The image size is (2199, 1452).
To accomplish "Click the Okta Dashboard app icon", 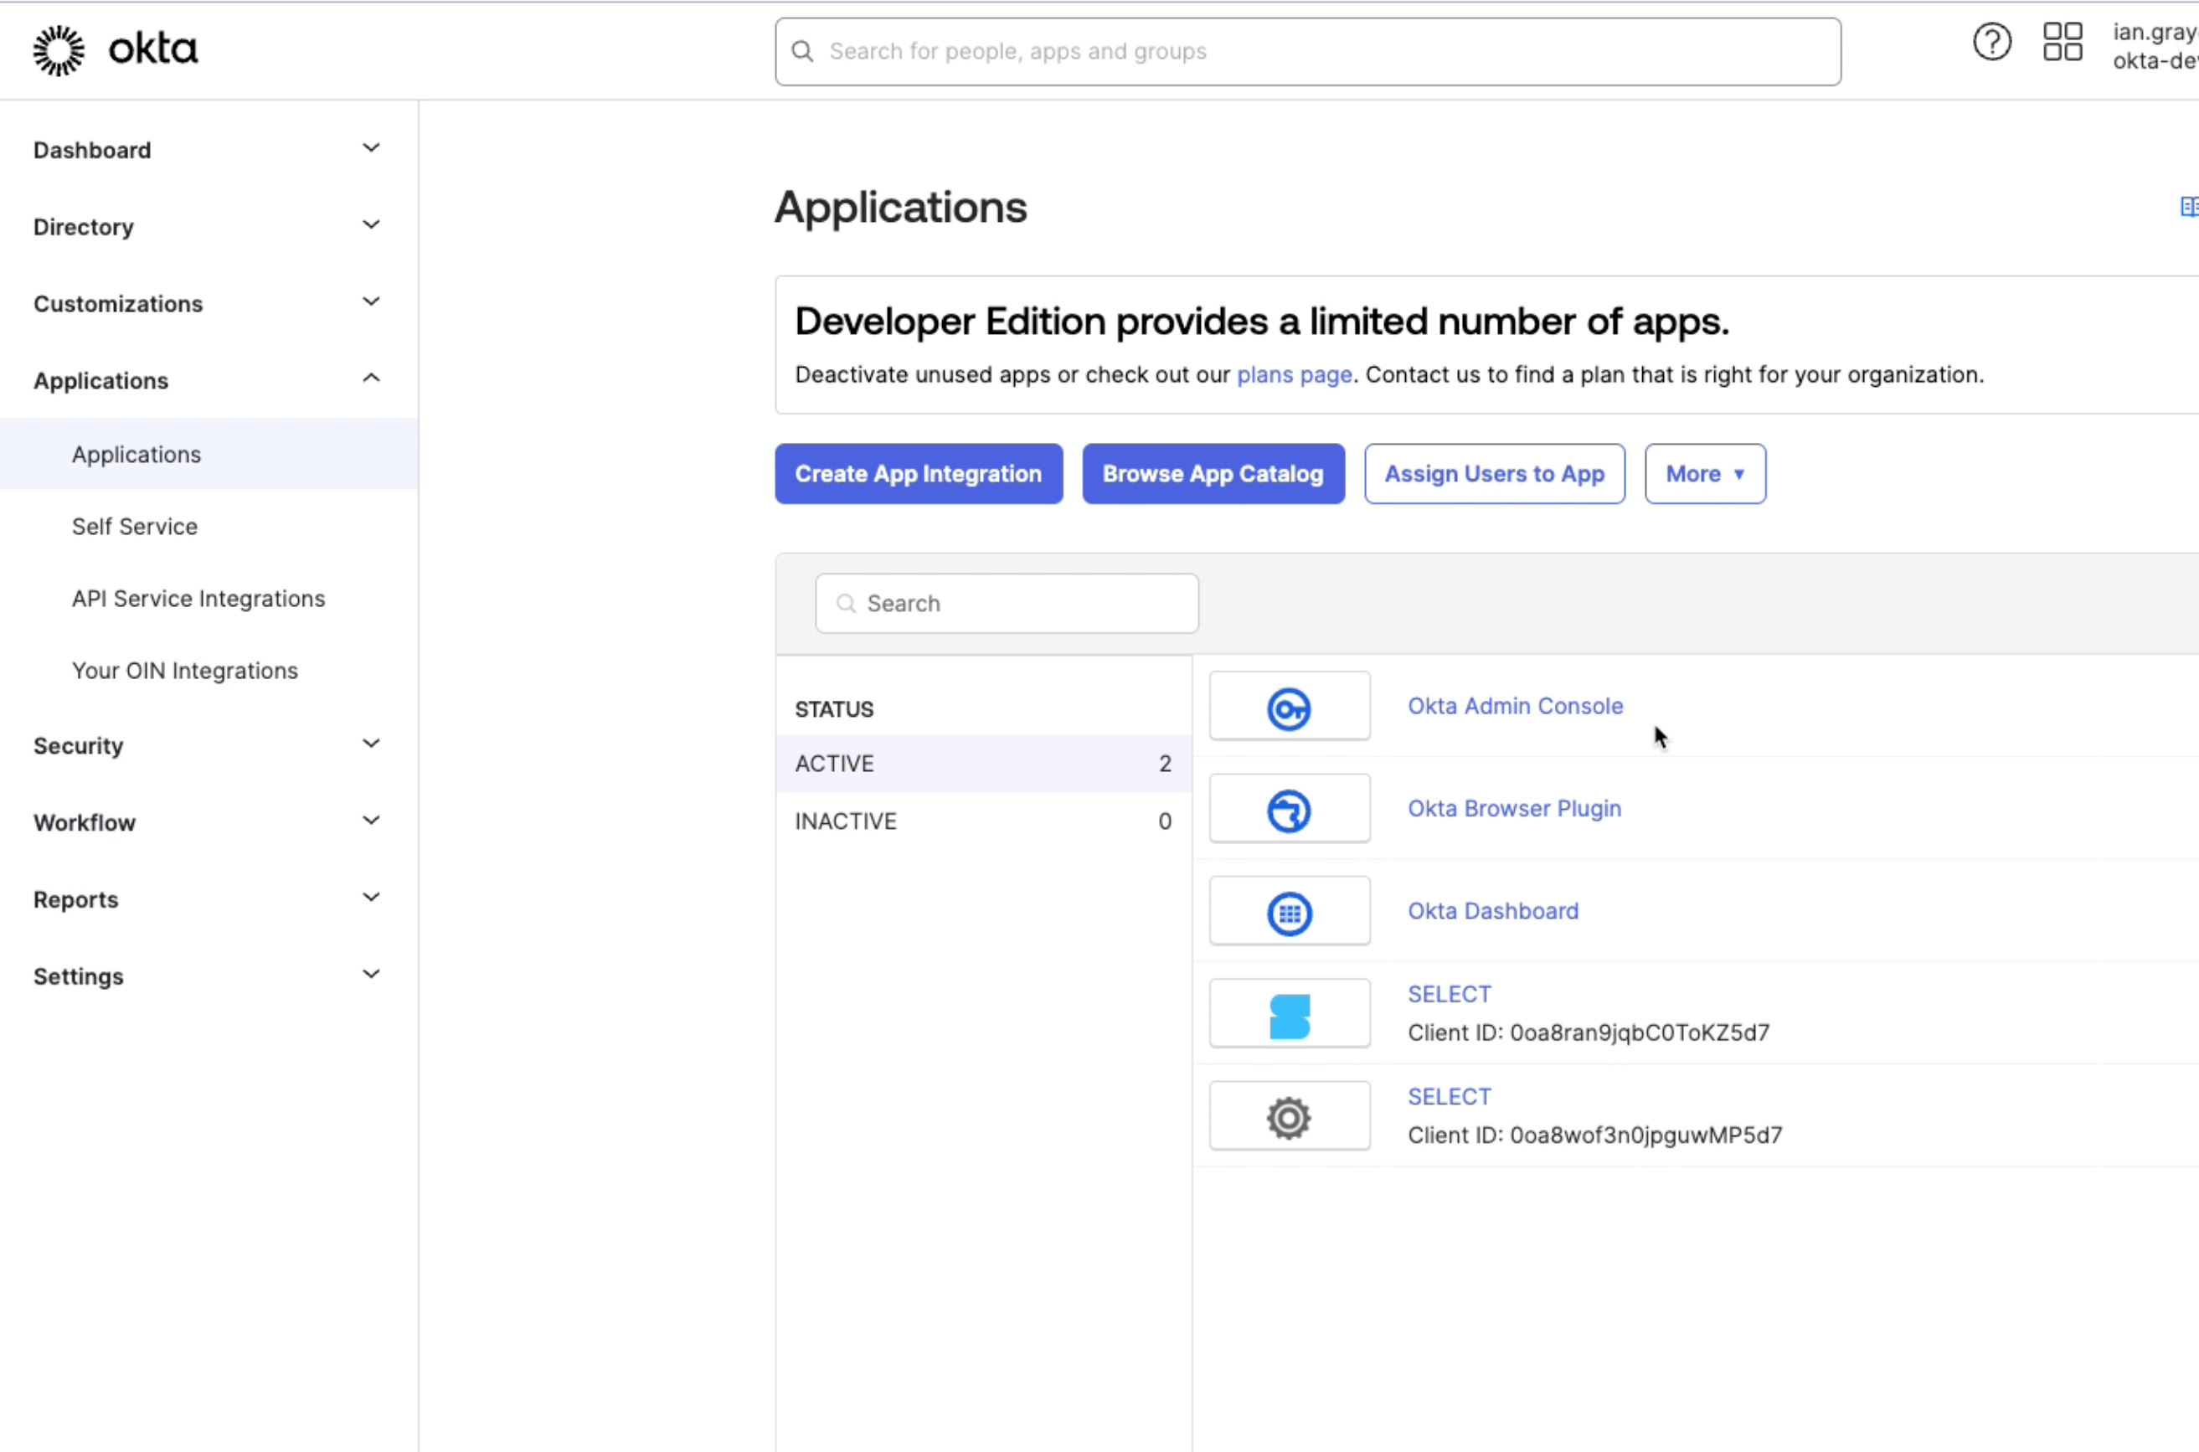I will coord(1289,912).
